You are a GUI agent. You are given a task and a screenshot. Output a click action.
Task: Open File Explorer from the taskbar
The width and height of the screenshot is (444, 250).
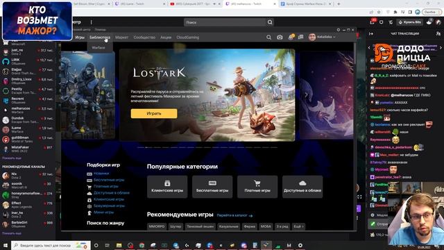pos(119,245)
